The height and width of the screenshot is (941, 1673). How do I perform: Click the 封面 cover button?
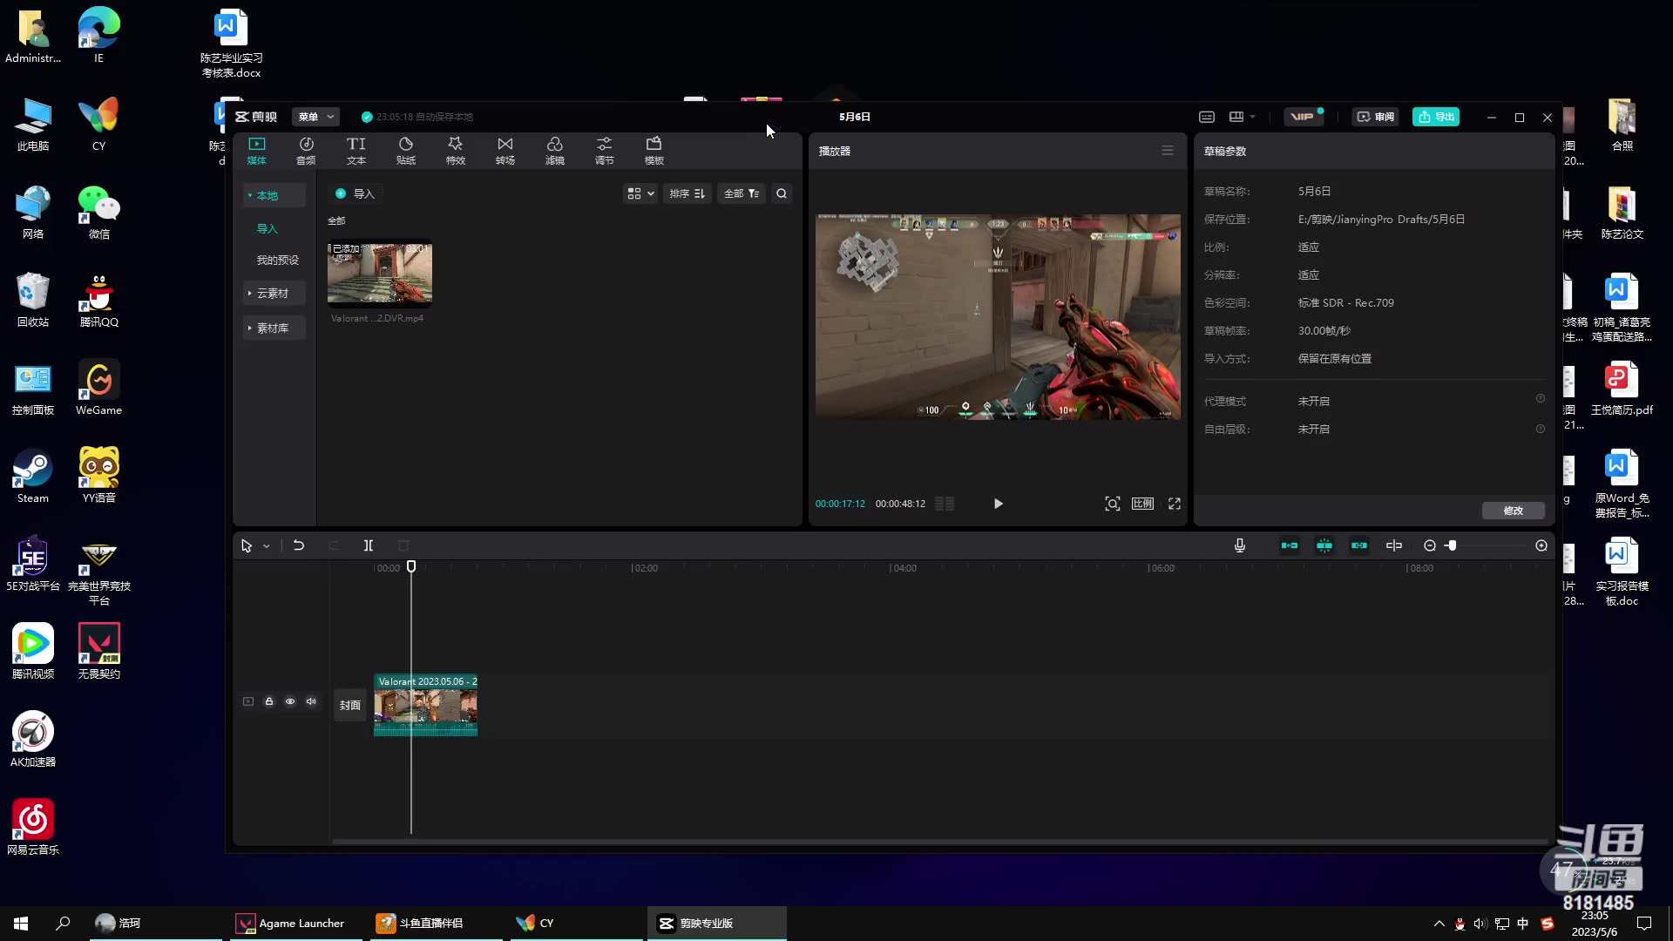coord(350,706)
